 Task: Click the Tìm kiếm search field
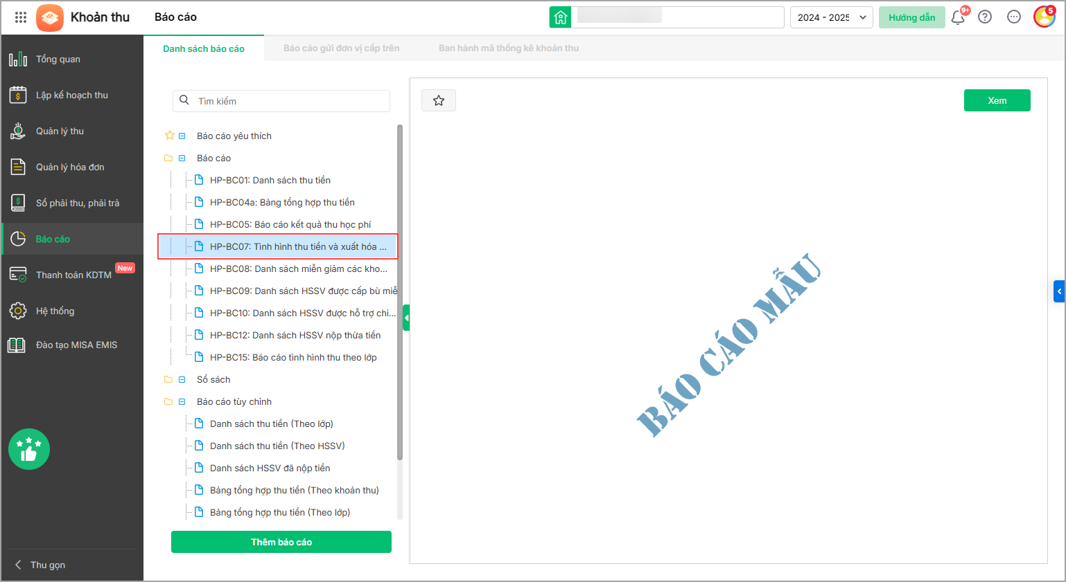281,100
